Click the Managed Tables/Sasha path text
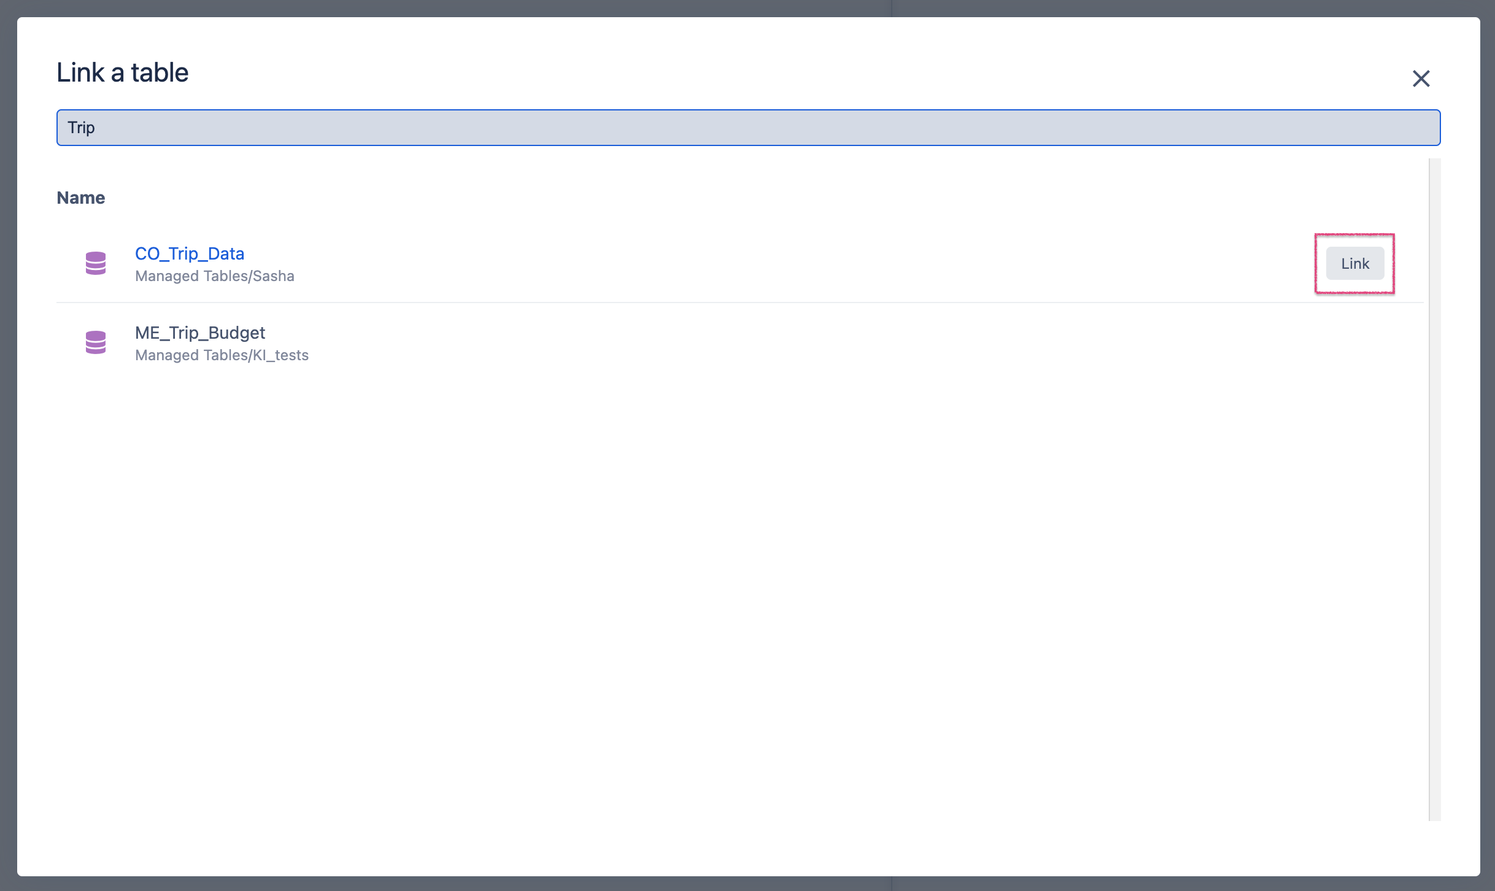The image size is (1495, 891). (215, 276)
